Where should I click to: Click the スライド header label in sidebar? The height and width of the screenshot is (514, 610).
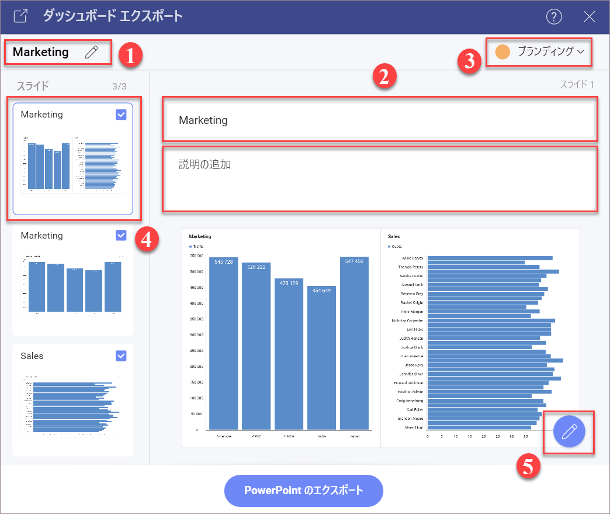(33, 86)
